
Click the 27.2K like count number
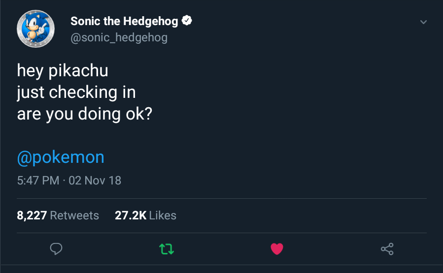coord(130,215)
